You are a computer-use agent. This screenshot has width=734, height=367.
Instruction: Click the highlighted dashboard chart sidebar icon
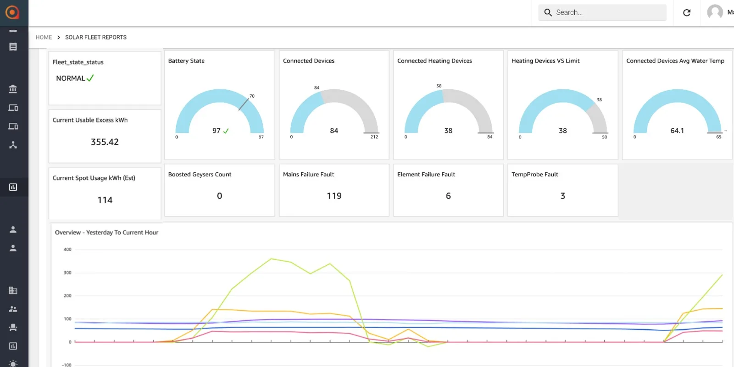[x=13, y=187]
